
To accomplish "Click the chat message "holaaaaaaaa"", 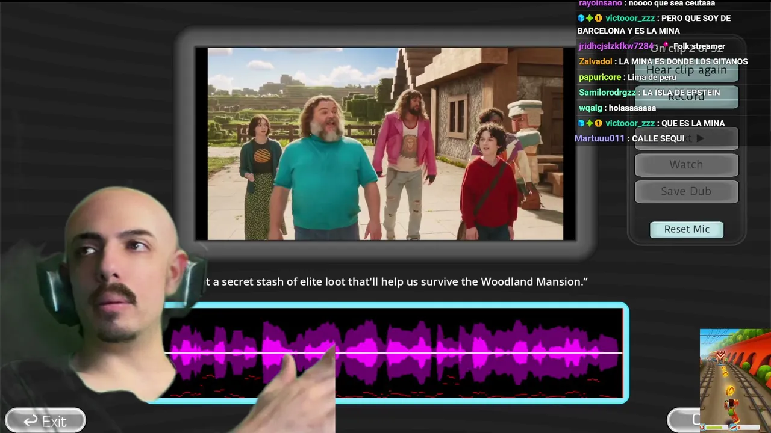I will click(x=632, y=108).
